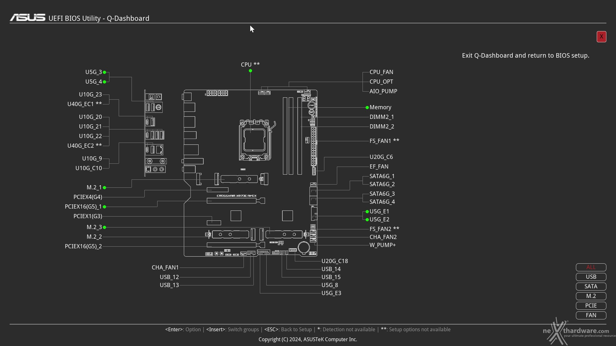This screenshot has width=616, height=346.
Task: Select the Memory label
Action: [380, 107]
